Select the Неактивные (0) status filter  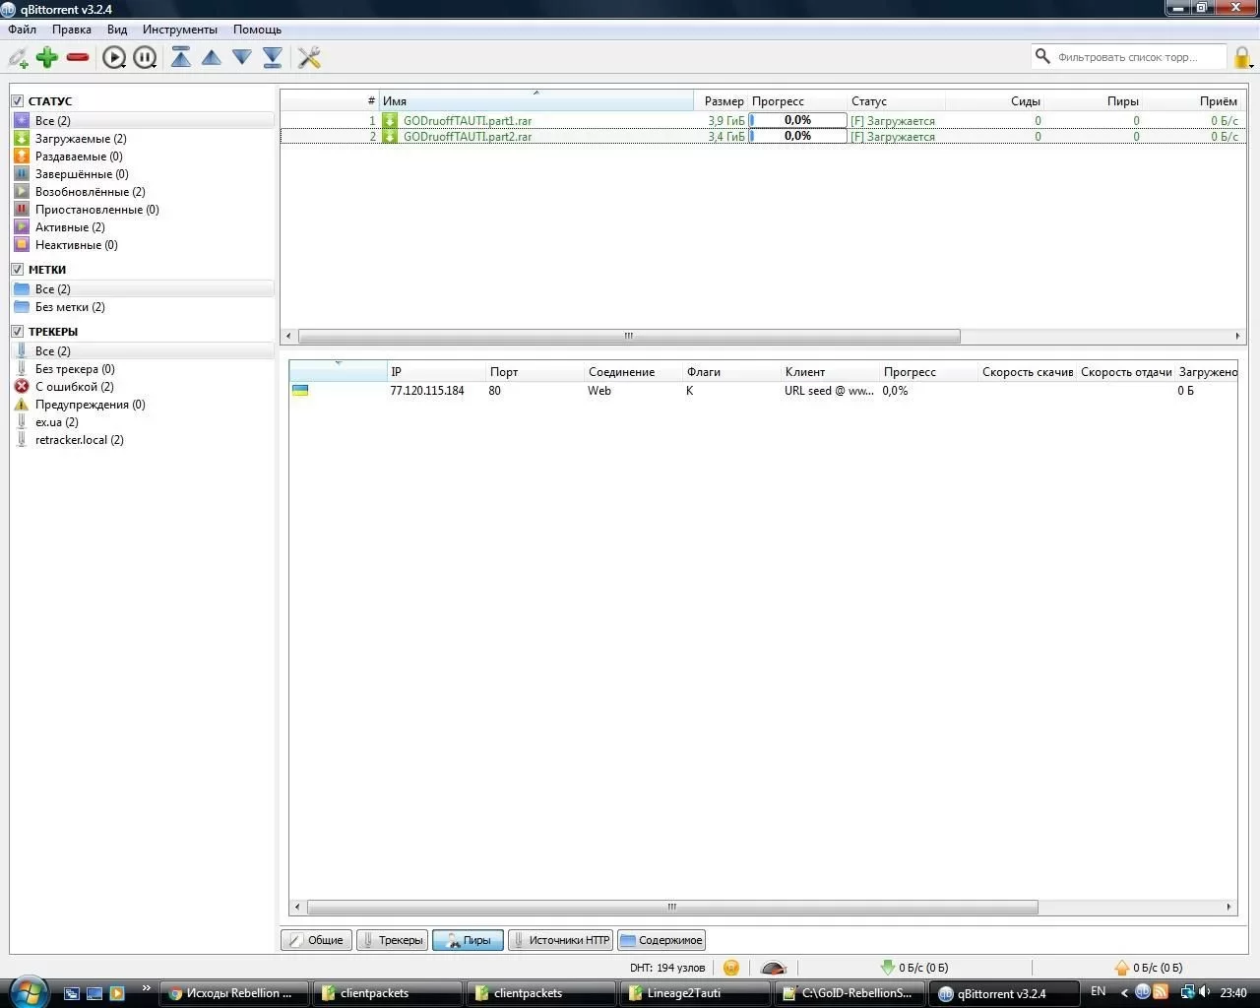pyautogui.click(x=76, y=245)
